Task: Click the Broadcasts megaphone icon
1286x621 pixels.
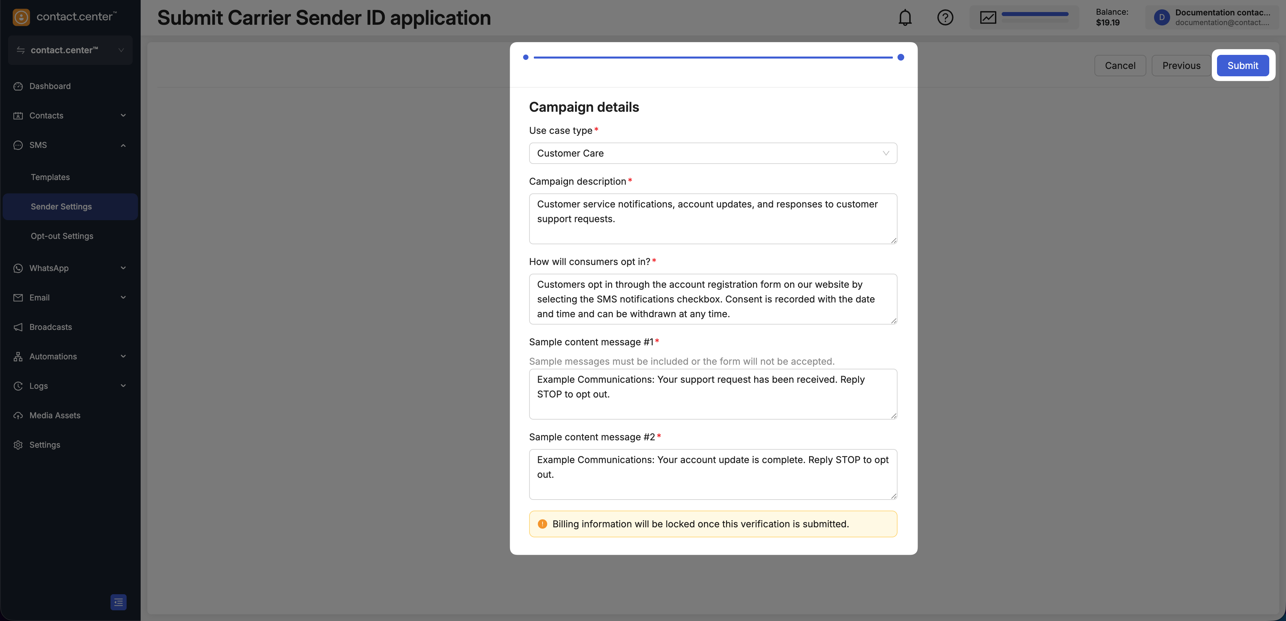Action: (x=18, y=327)
